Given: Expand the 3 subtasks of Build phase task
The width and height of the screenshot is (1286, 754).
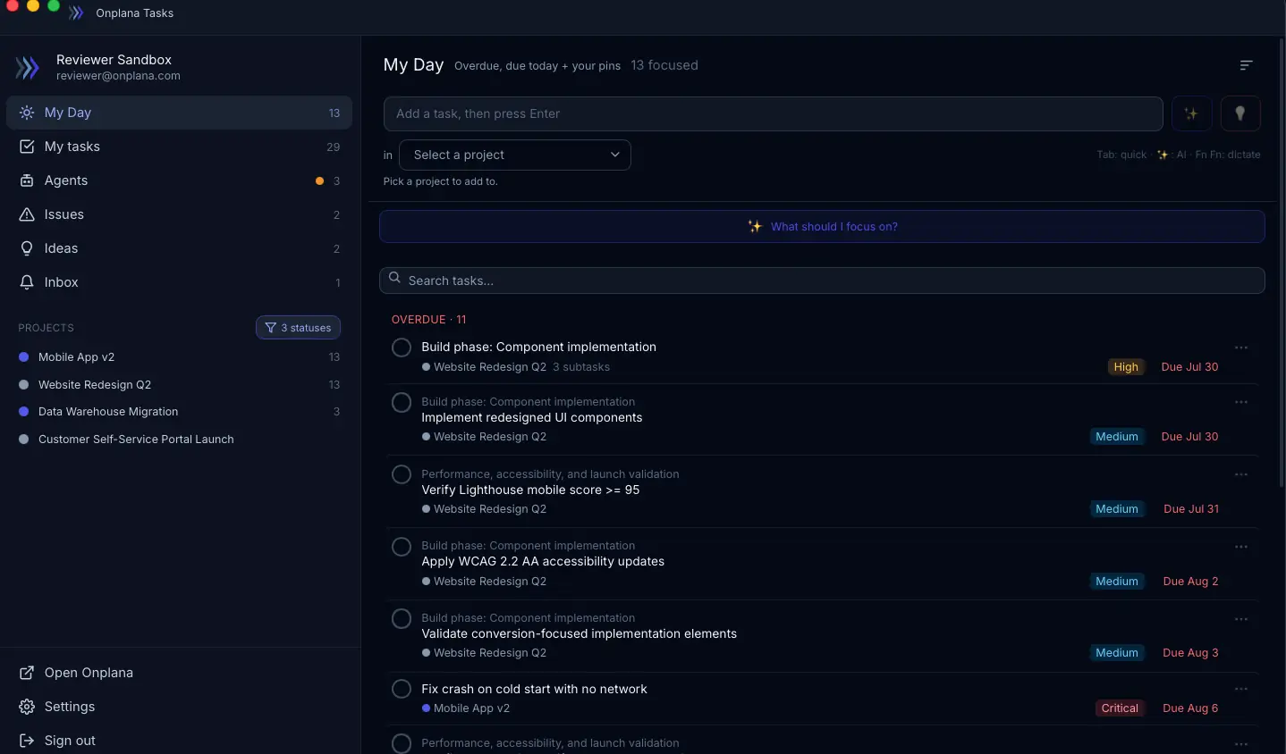Looking at the screenshot, I should 581,367.
